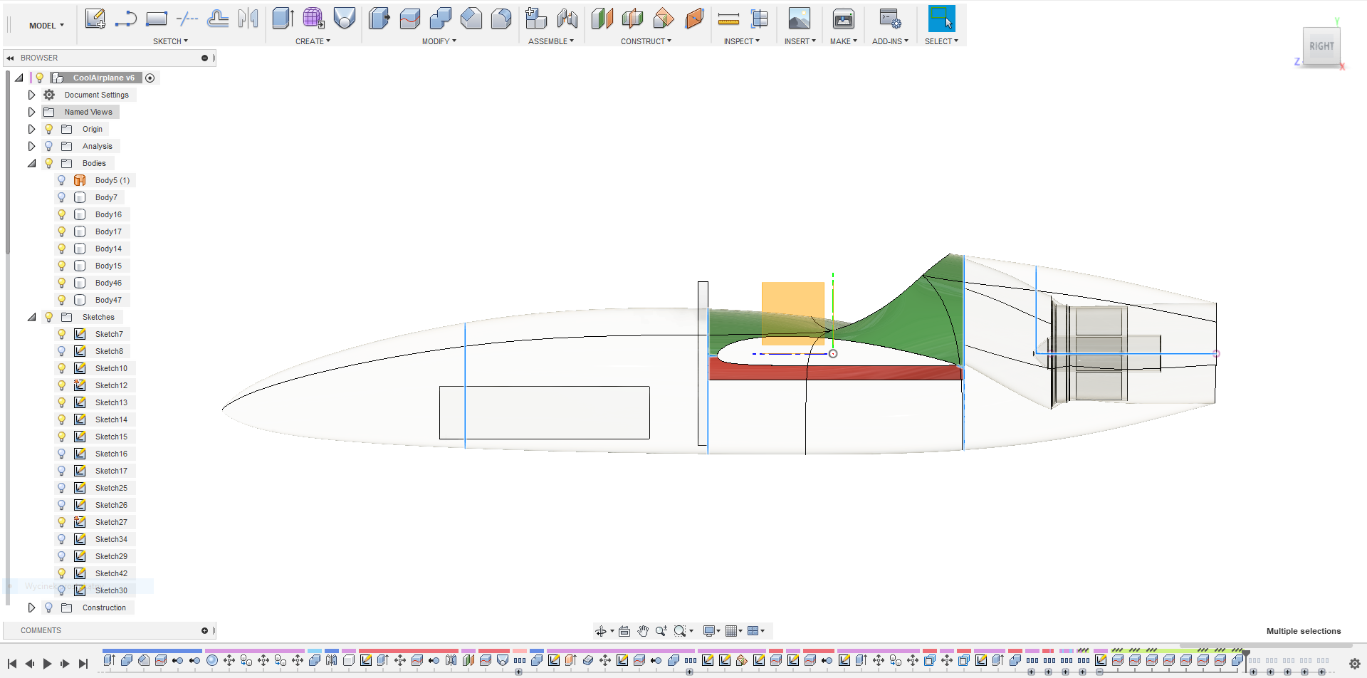This screenshot has width=1367, height=678.
Task: Open the Viewports layout icon
Action: point(753,631)
